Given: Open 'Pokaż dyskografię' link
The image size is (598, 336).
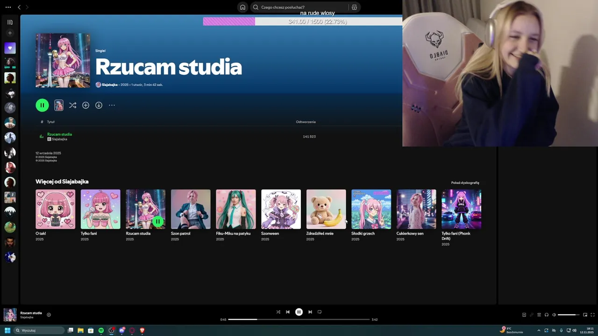Looking at the screenshot, I should (x=465, y=183).
